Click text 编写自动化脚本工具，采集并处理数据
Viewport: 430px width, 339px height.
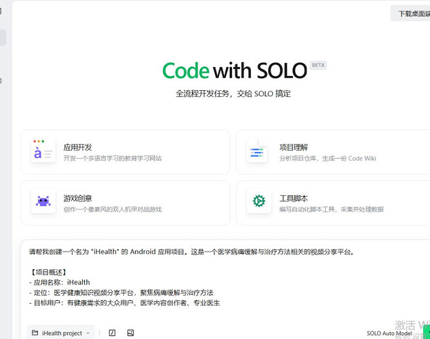pos(331,210)
